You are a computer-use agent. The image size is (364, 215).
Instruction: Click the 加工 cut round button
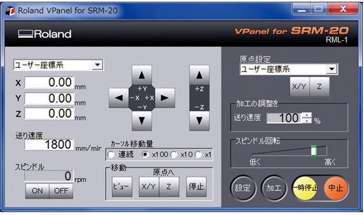click(274, 188)
